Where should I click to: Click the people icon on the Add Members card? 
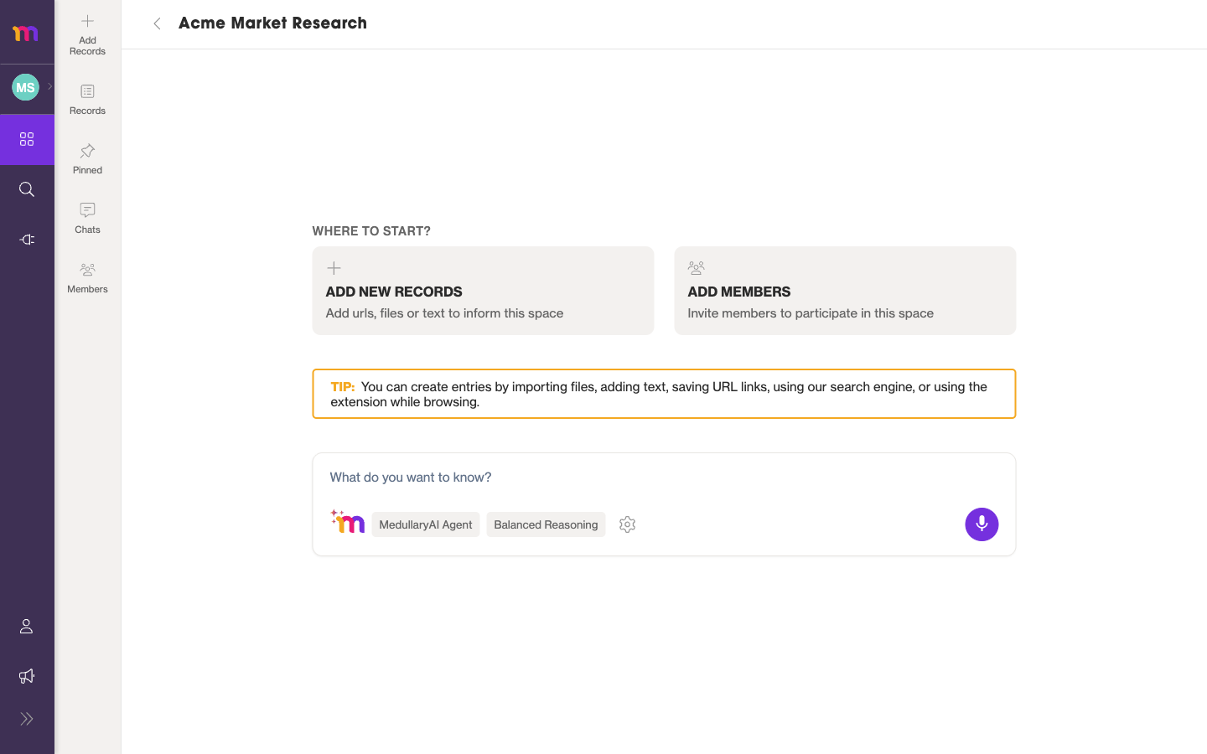pos(697,268)
